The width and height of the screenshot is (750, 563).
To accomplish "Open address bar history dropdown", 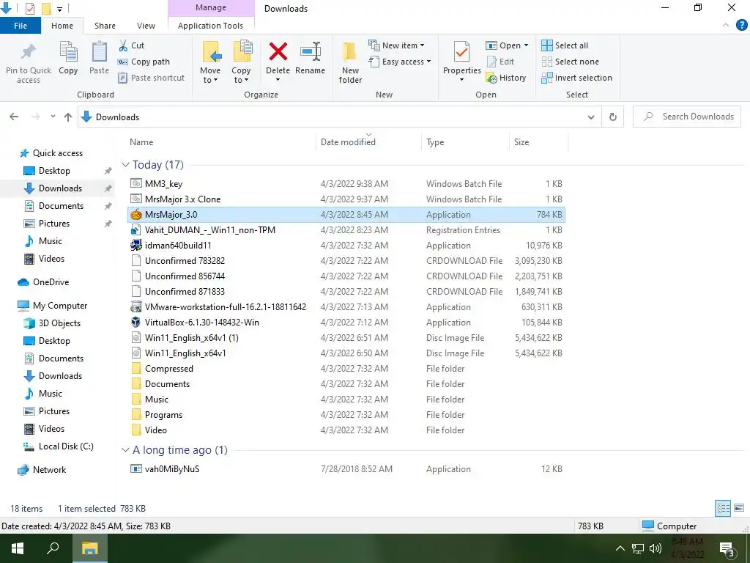I will coord(591,117).
